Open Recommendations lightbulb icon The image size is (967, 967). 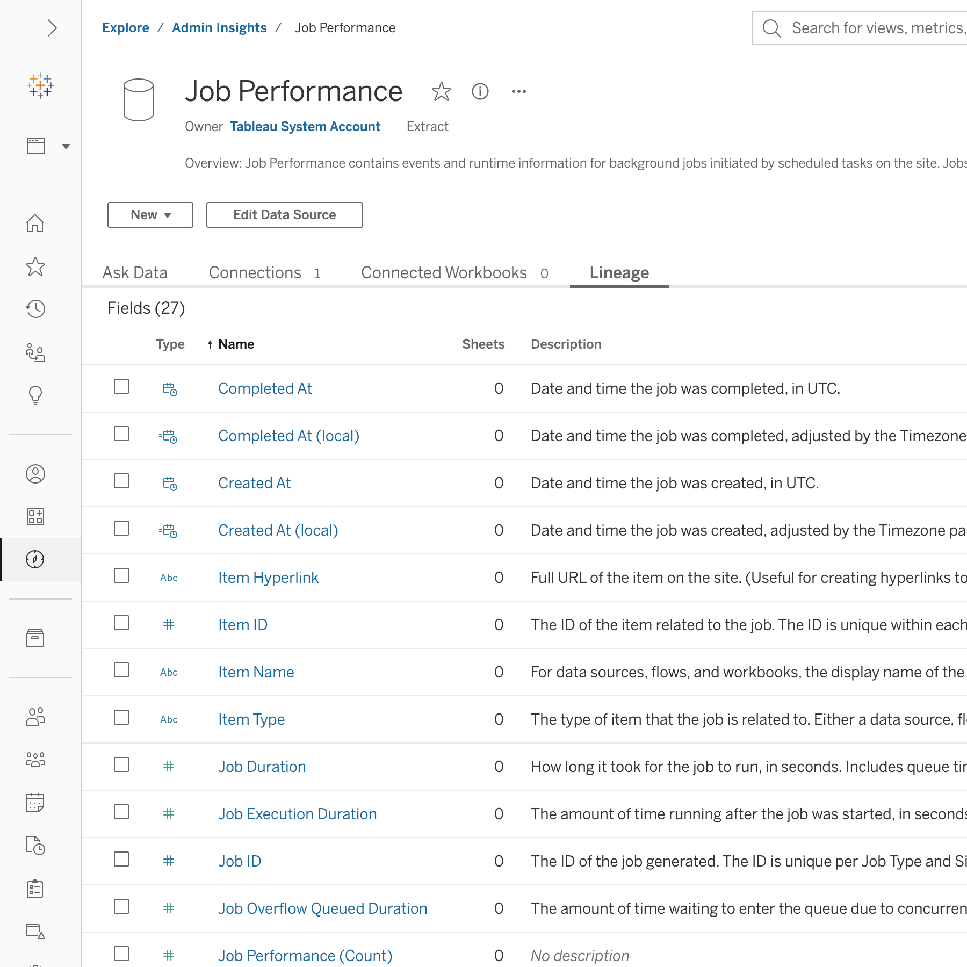point(35,395)
